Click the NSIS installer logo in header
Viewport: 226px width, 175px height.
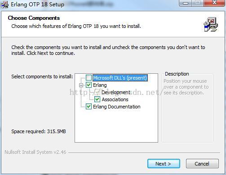click(x=211, y=24)
